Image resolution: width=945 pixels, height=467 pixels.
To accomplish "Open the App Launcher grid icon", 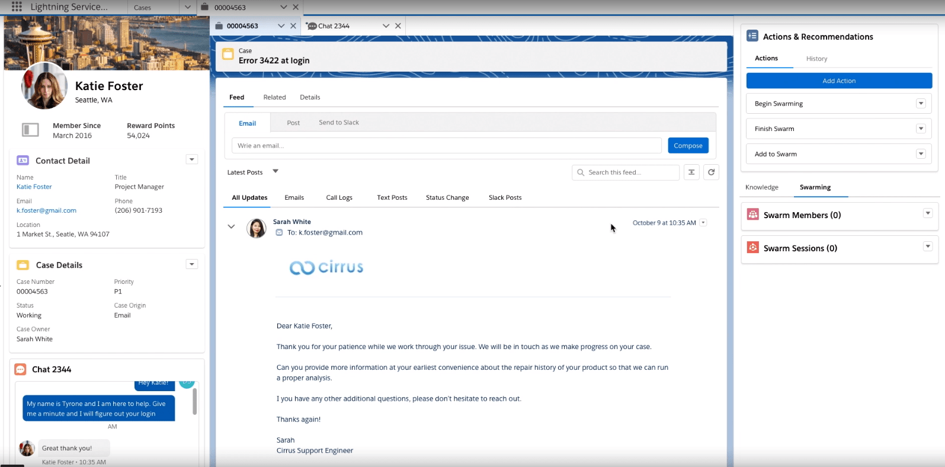I will [x=17, y=7].
